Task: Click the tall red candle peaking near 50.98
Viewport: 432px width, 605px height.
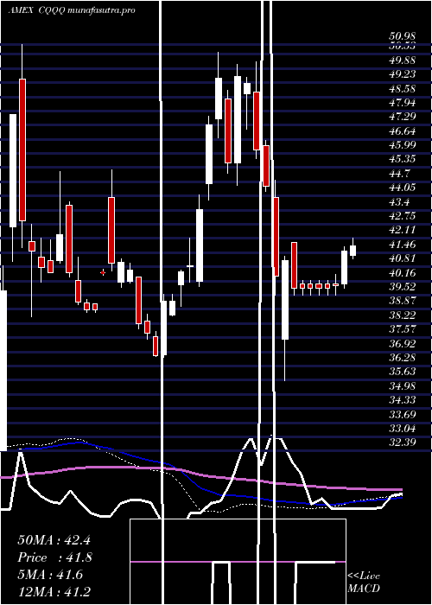Action: [x=22, y=150]
